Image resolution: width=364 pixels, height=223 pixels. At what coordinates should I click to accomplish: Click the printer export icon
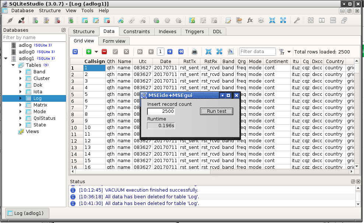195,52
